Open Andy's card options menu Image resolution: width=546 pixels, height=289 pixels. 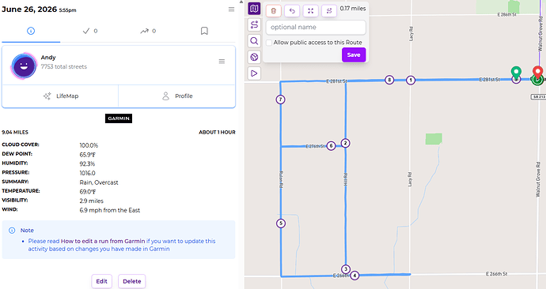pos(222,62)
